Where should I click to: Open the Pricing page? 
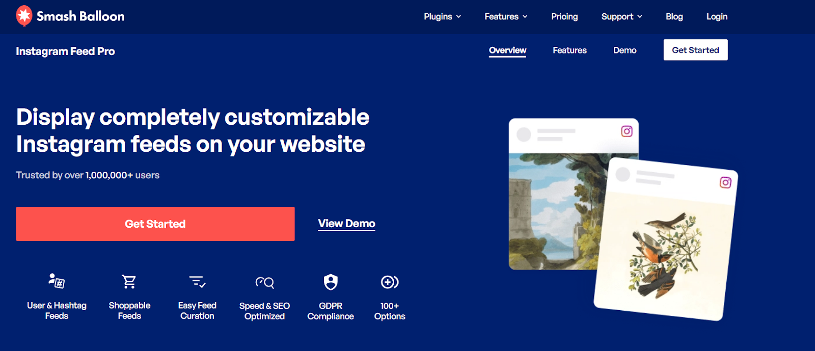[x=564, y=17]
